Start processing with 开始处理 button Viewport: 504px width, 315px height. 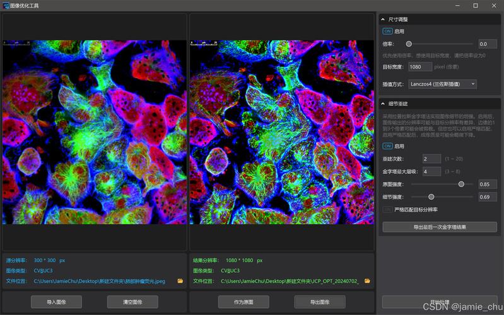click(440, 302)
